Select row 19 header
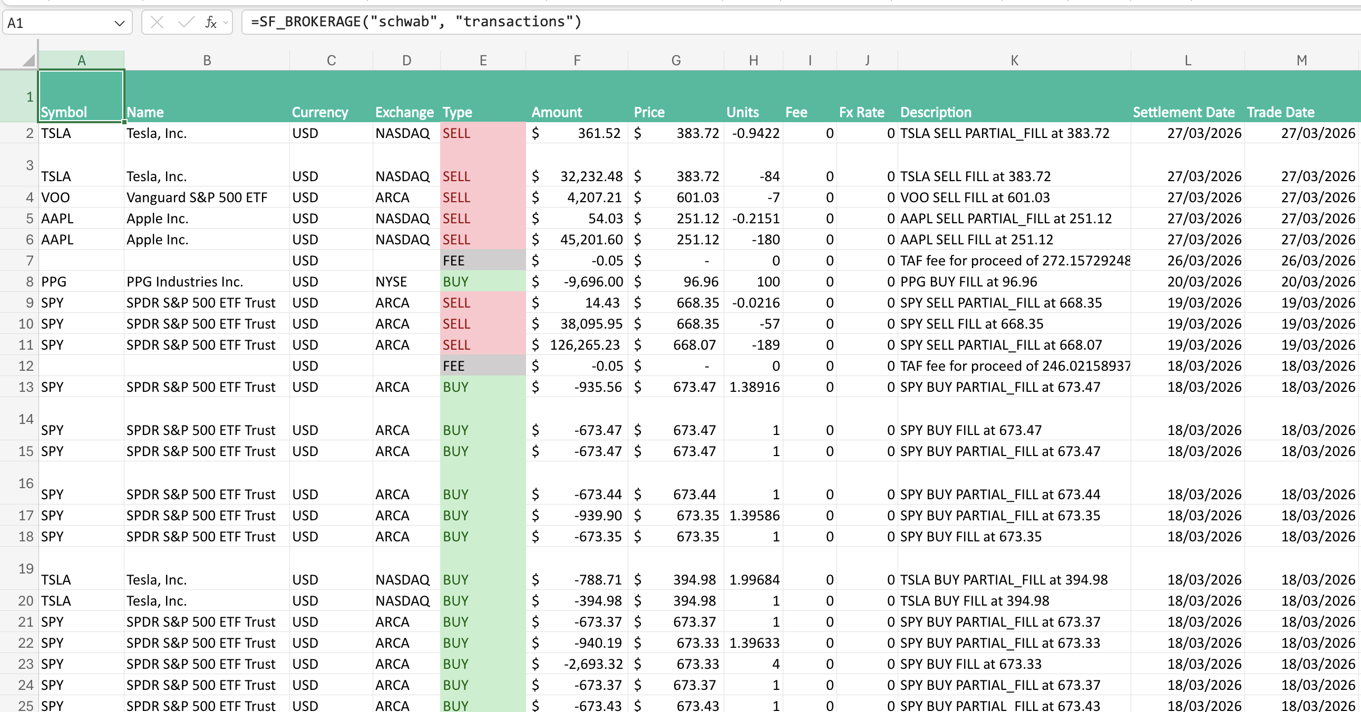 click(19, 568)
